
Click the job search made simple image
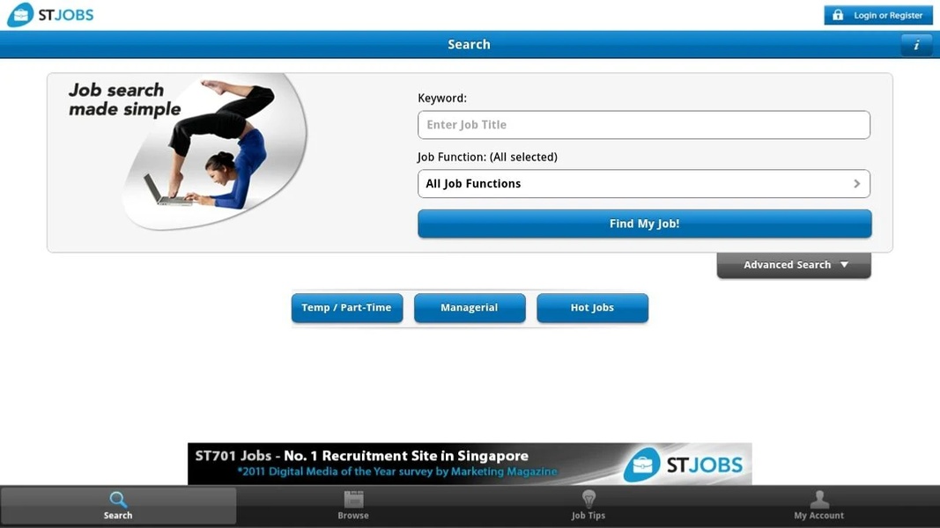[187, 150]
